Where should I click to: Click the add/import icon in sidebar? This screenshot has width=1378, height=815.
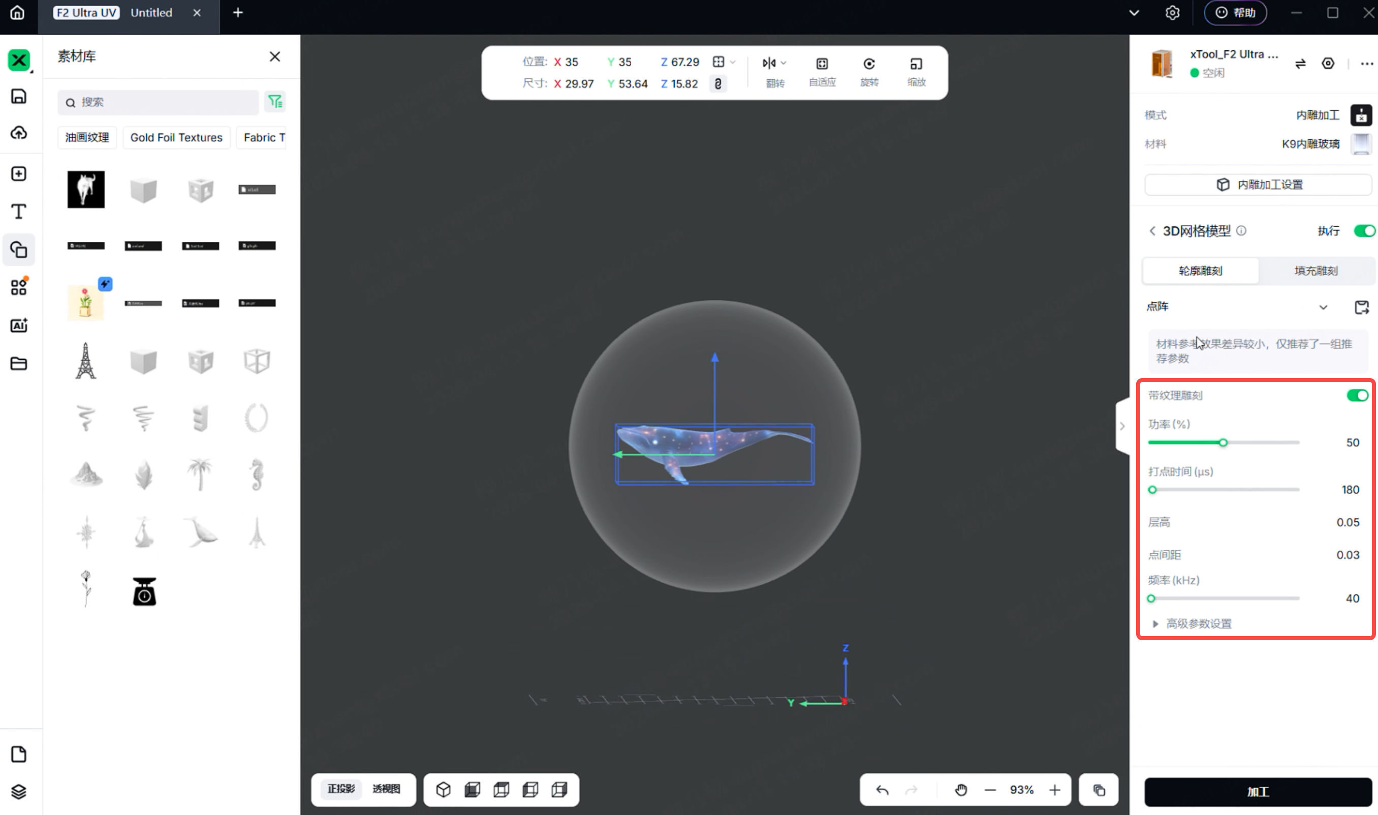(x=19, y=174)
